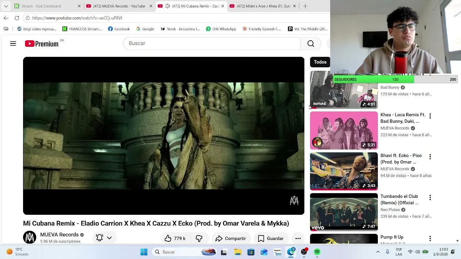
Task: Select the Todos filter chip
Action: click(x=320, y=62)
